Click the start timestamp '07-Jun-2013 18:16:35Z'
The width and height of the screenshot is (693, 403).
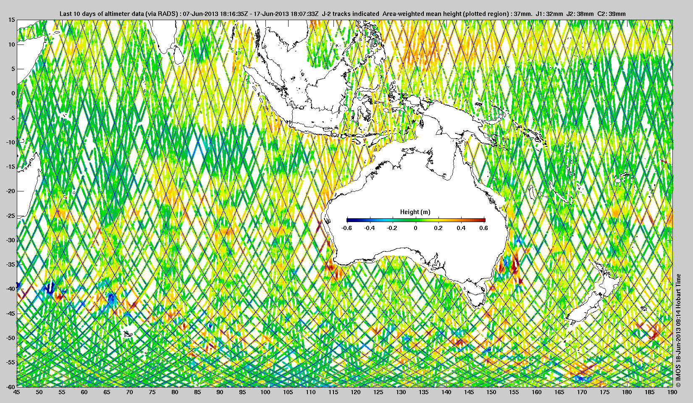(215, 14)
